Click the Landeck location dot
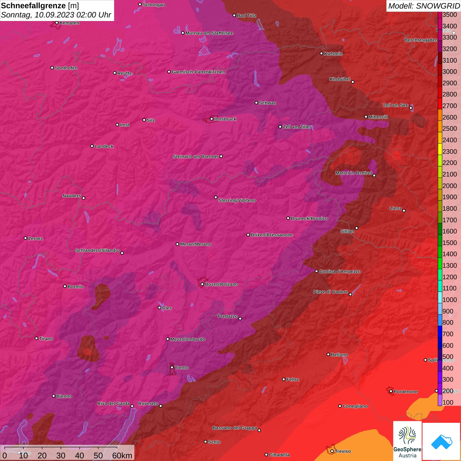Image resolution: width=461 pixels, height=461 pixels. tap(92, 146)
